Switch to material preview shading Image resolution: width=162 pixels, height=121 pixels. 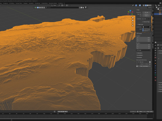click(x=149, y=5)
